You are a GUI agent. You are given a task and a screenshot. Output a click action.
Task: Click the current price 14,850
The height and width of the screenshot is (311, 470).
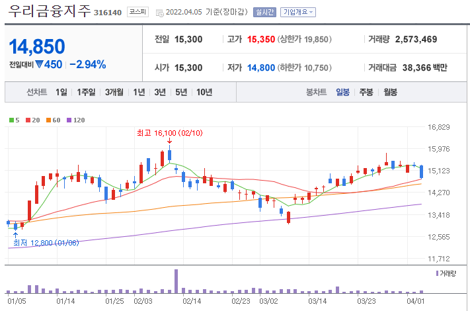click(x=37, y=47)
